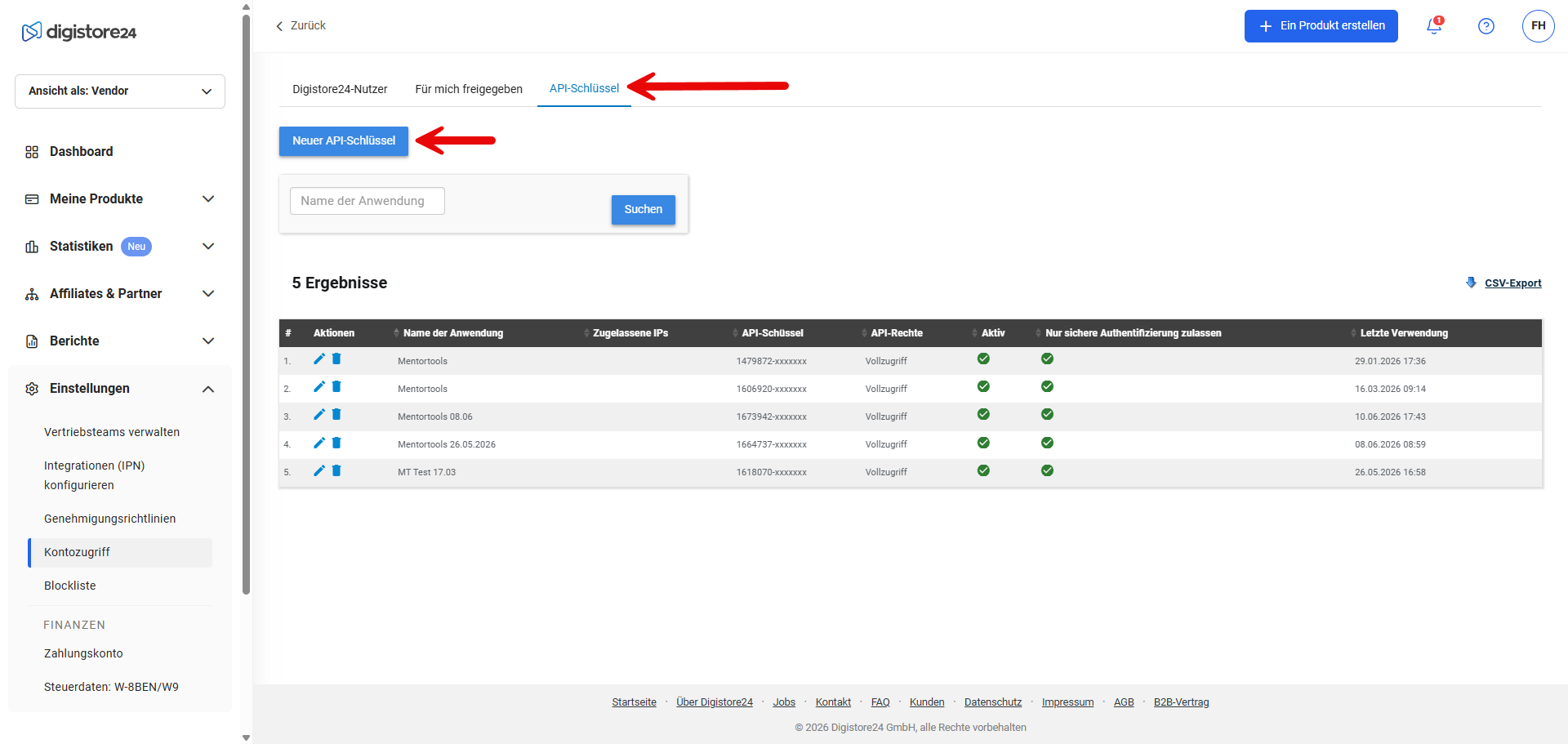Switch to Für mich freigegeben tab
This screenshot has width=1568, height=744.
[469, 89]
